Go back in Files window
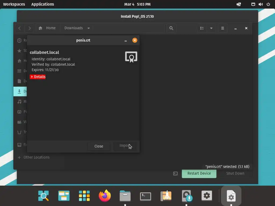 tap(20, 28)
